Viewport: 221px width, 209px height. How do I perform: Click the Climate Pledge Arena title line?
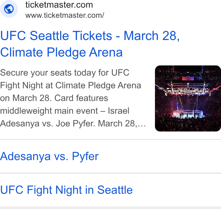[61, 52]
